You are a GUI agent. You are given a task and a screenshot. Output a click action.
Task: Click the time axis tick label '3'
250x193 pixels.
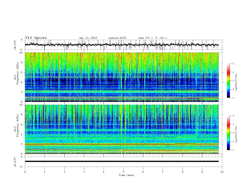84,172
